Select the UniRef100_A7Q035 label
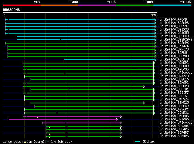This screenshot has width=194, height=144. (x=174, y=69)
